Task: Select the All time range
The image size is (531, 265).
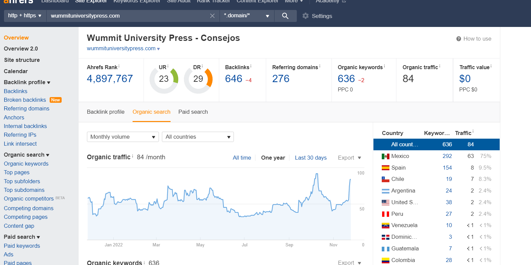Action: coord(242,158)
